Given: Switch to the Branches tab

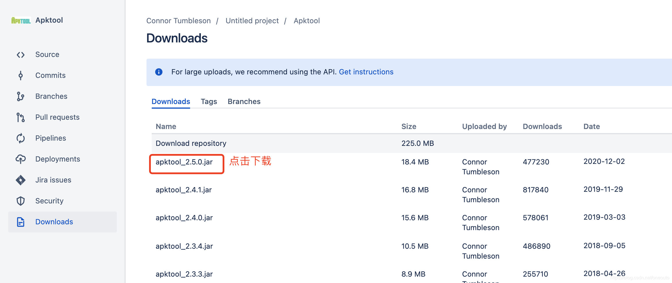Looking at the screenshot, I should click(x=244, y=101).
